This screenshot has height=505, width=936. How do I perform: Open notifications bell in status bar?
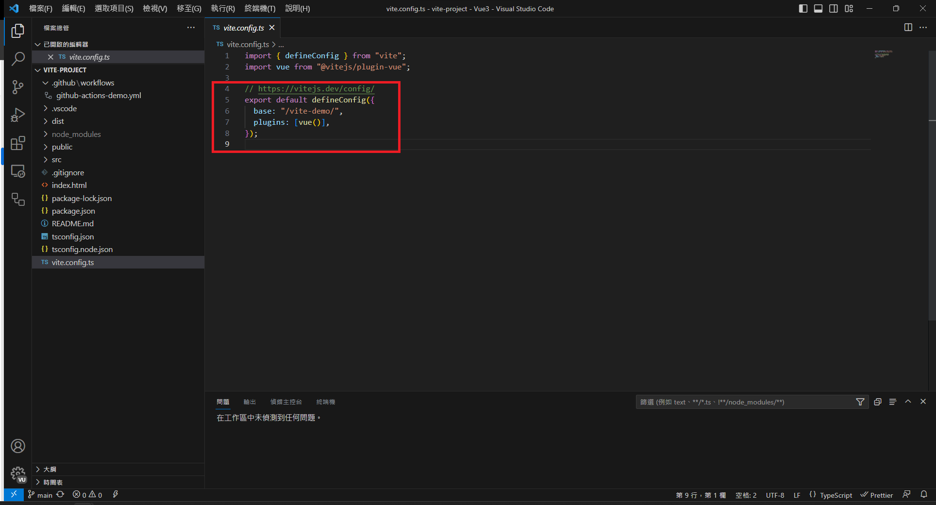[x=924, y=494]
